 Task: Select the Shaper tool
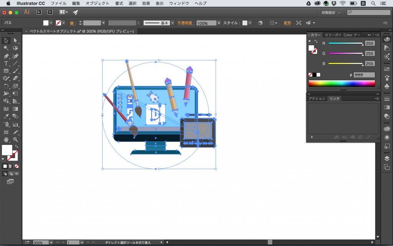click(x=6, y=78)
